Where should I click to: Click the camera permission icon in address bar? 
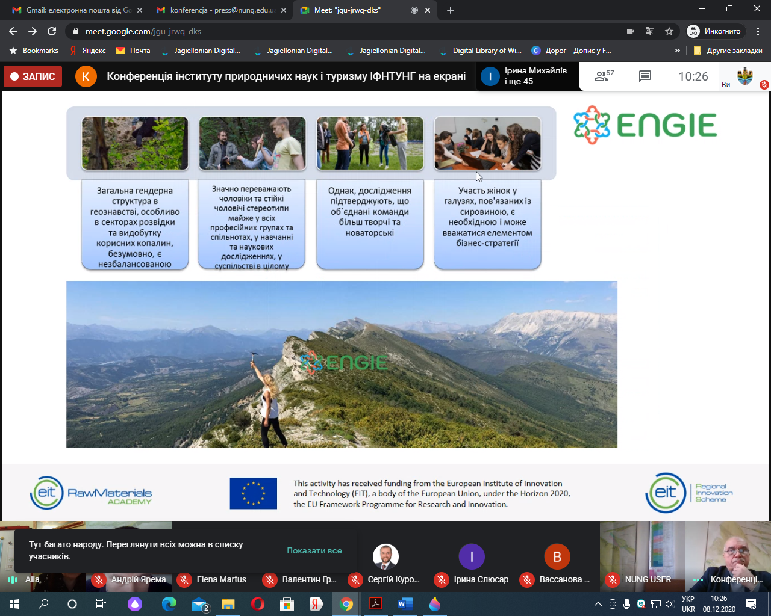631,31
